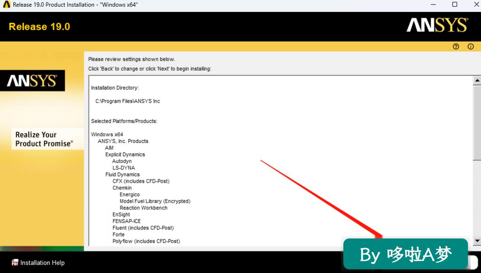Screen dimensions: 481x273
Task: Select the 'Chemkin' product row
Action: [x=122, y=188]
